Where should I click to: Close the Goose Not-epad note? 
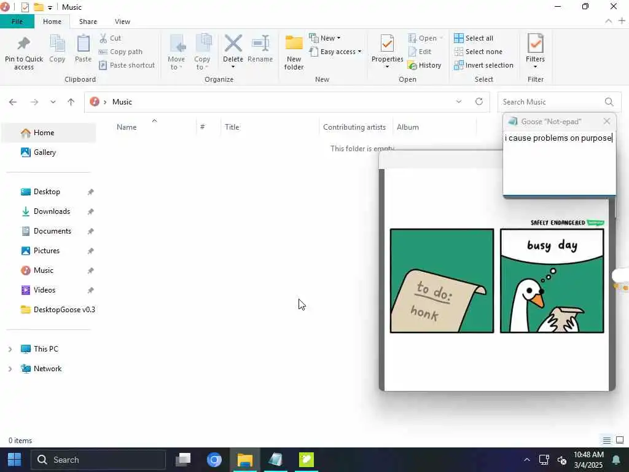606,121
